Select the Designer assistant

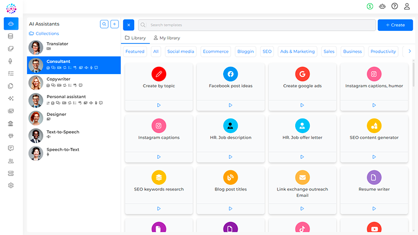(x=74, y=118)
